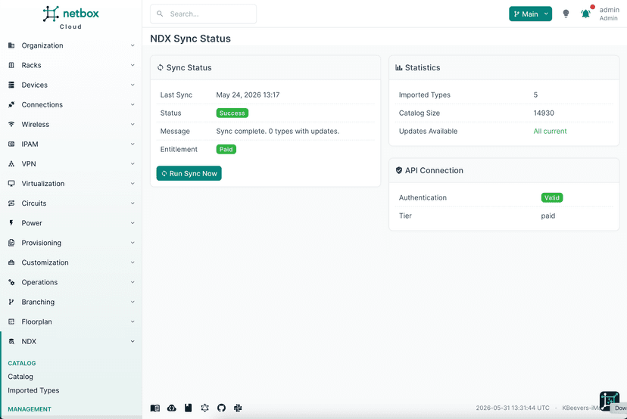Click the IPAM sidebar icon
The height and width of the screenshot is (419, 627).
point(11,144)
